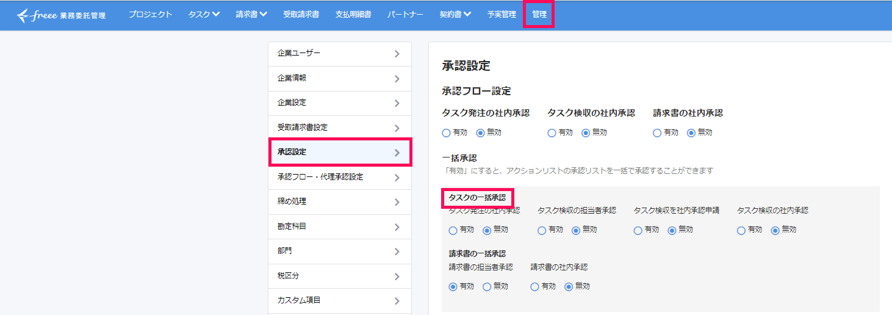The image size is (892, 315).
Task: Open 企業ユーザー in the sidebar
Action: point(340,54)
